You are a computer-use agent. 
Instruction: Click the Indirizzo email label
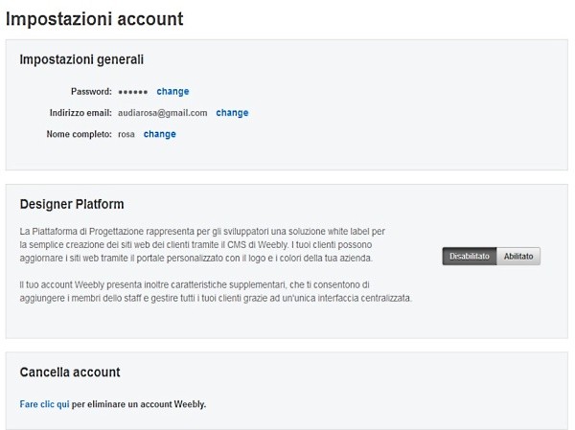point(81,113)
